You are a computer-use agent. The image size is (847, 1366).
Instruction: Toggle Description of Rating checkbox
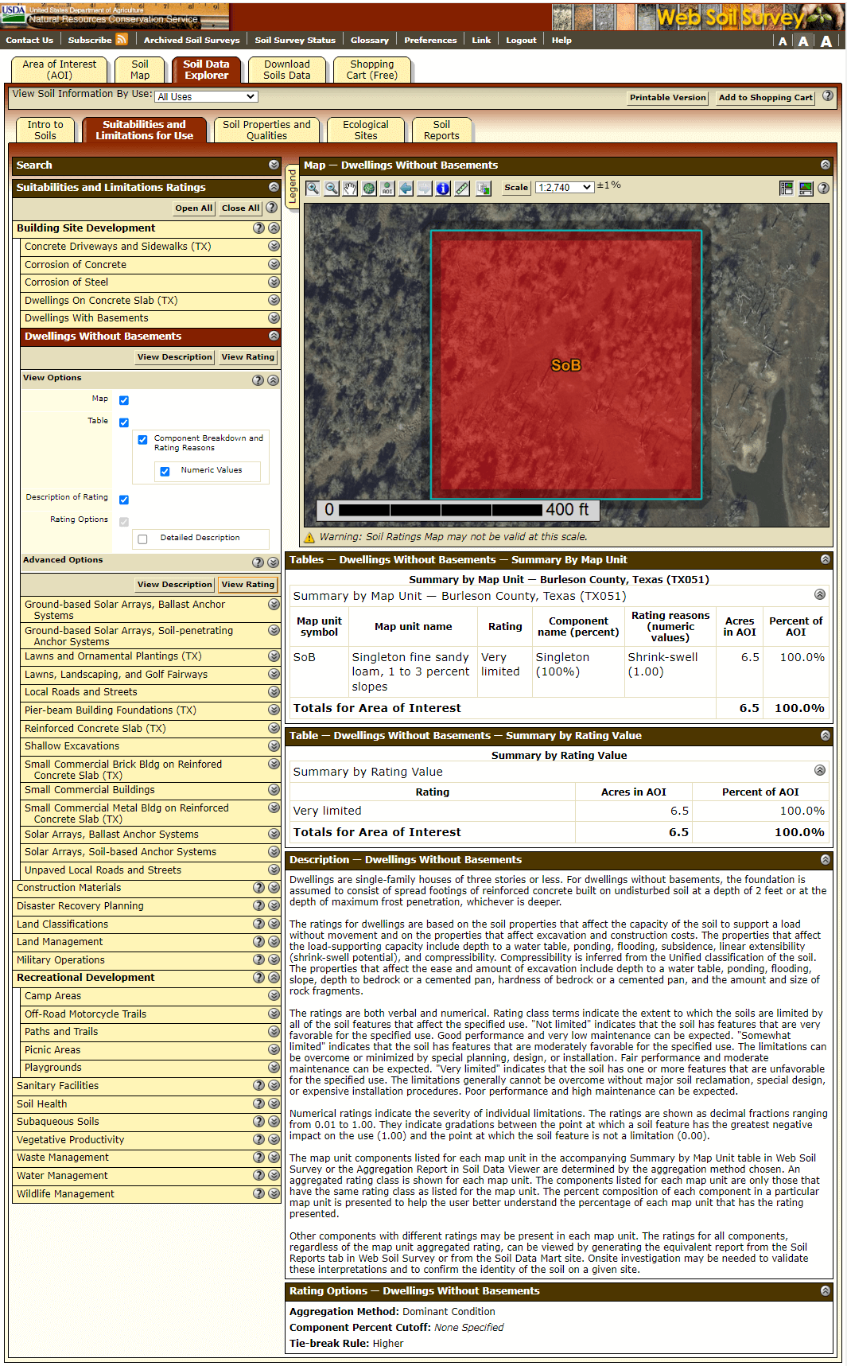click(124, 500)
